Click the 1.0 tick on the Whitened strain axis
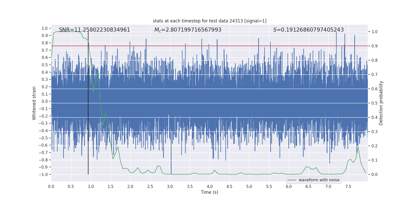The height and width of the screenshot is (204, 409). [45, 28]
